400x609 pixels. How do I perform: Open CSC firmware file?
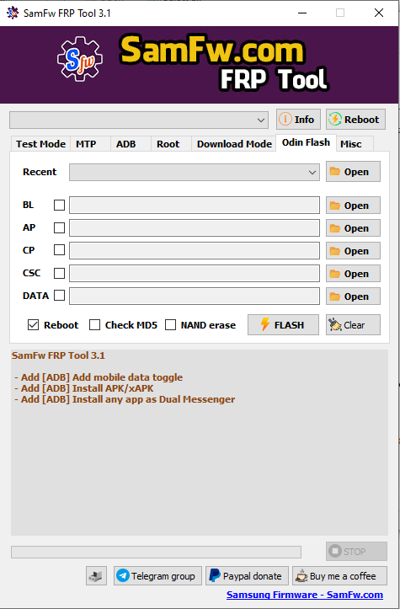353,274
